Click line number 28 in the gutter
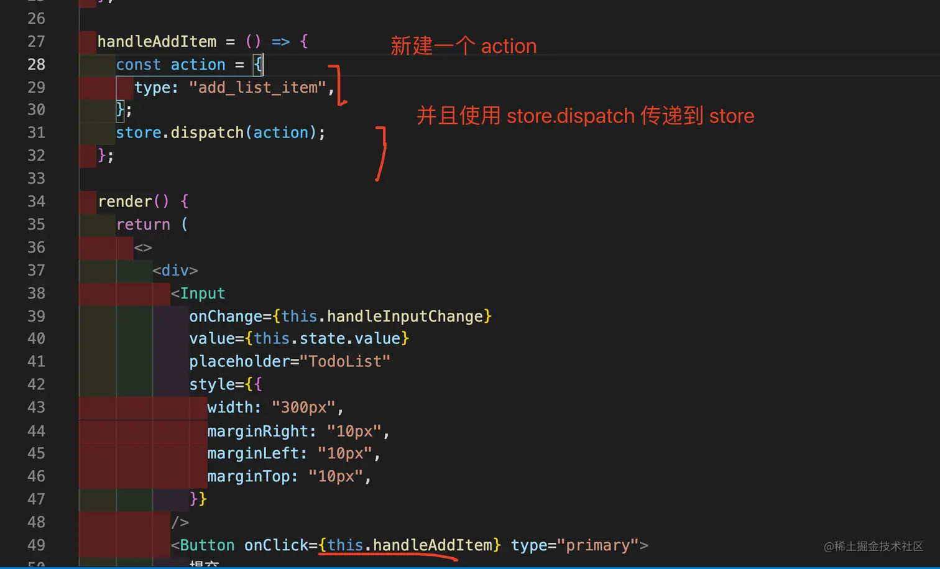The height and width of the screenshot is (569, 940). pyautogui.click(x=36, y=65)
